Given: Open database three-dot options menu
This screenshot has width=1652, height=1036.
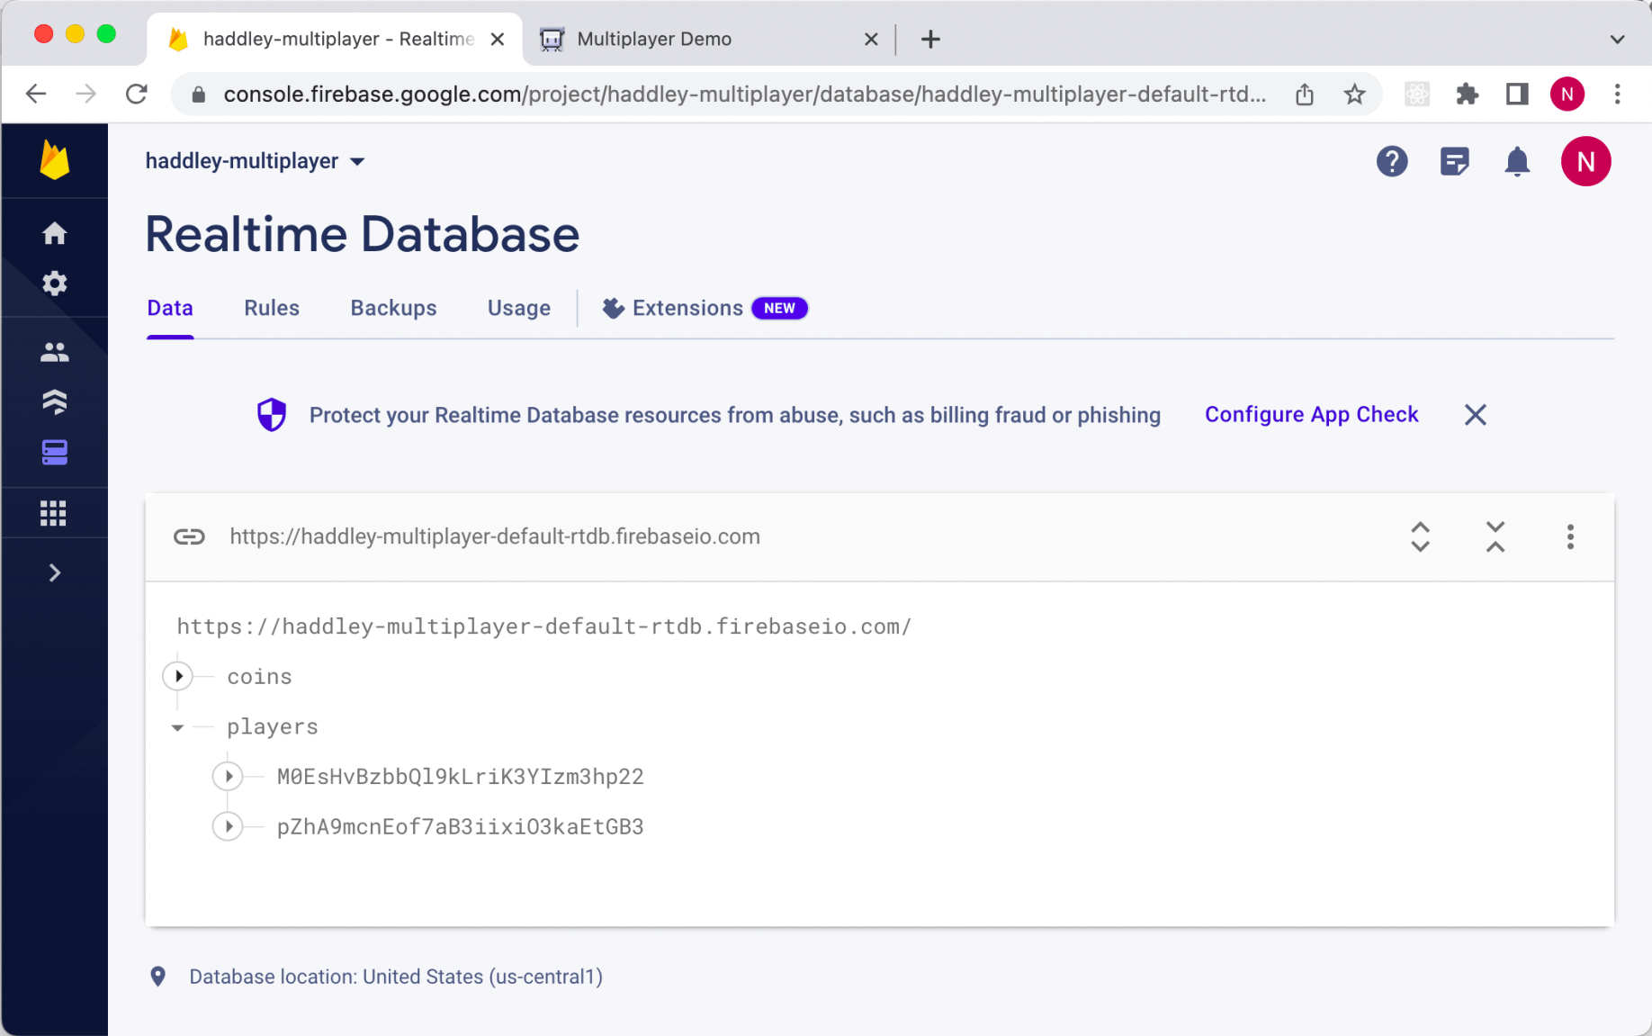Looking at the screenshot, I should [1570, 536].
